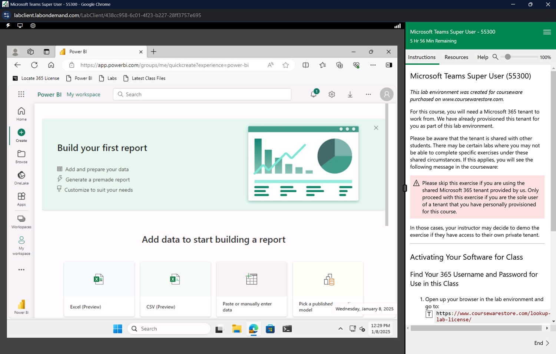
Task: Open Power BI settings gear
Action: click(x=332, y=94)
